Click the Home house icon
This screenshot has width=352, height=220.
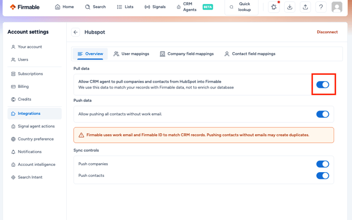[x=58, y=7]
